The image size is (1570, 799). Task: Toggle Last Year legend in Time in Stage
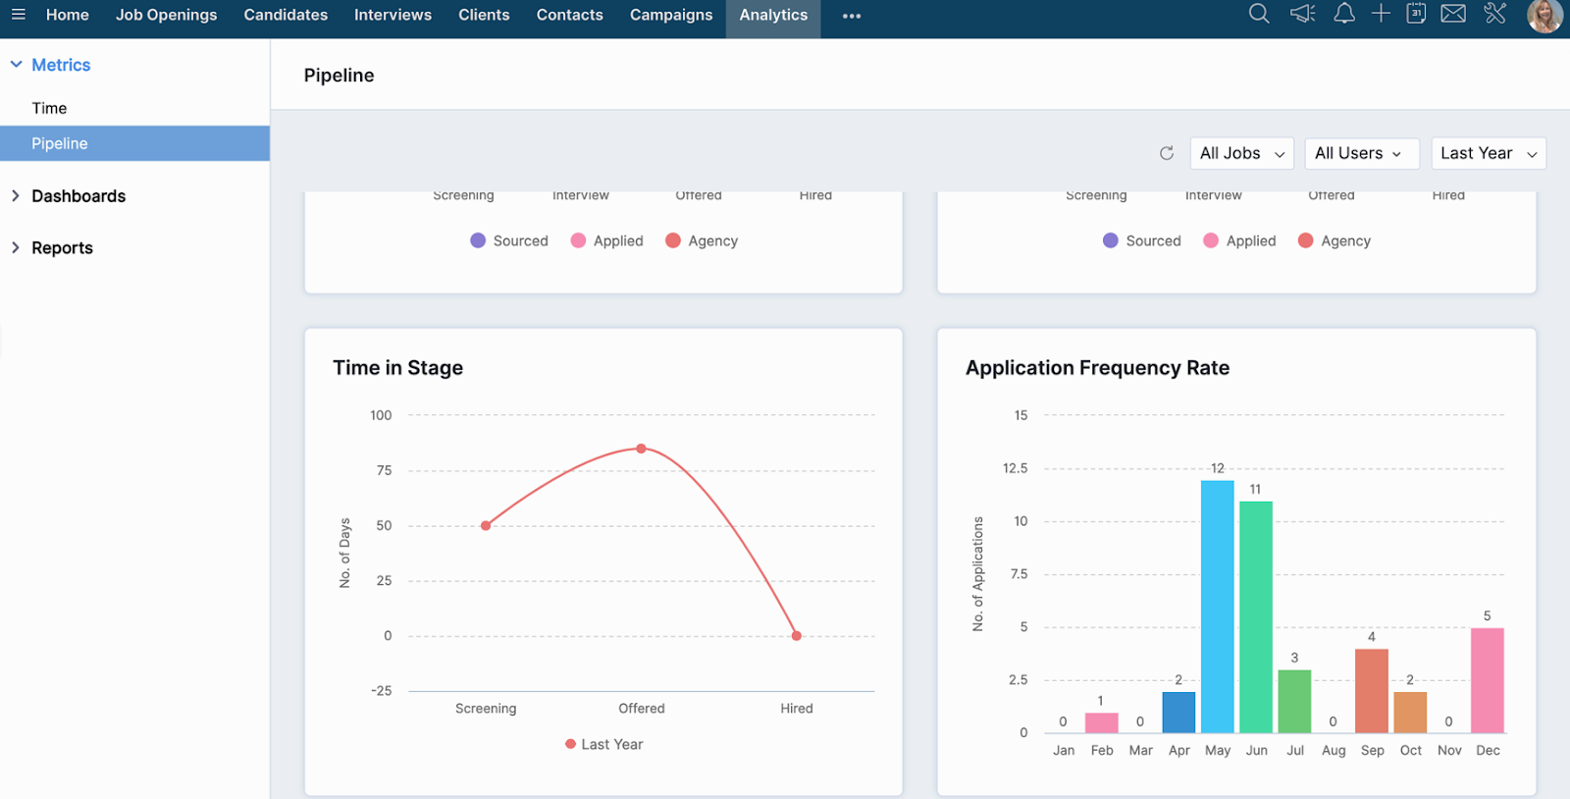[604, 744]
